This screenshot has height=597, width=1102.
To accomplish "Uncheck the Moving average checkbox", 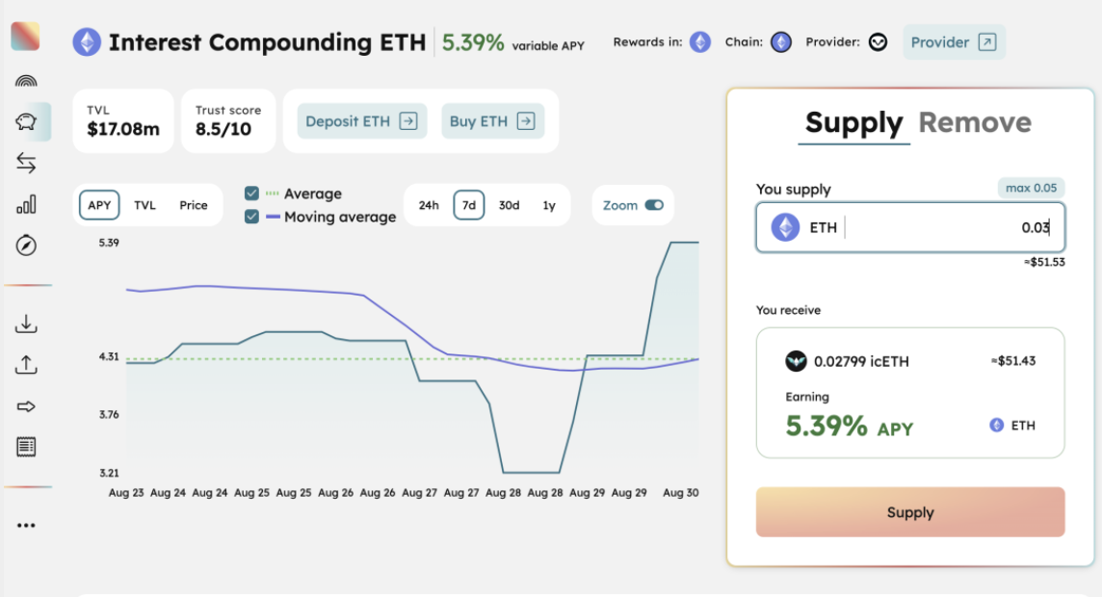I will pos(252,217).
